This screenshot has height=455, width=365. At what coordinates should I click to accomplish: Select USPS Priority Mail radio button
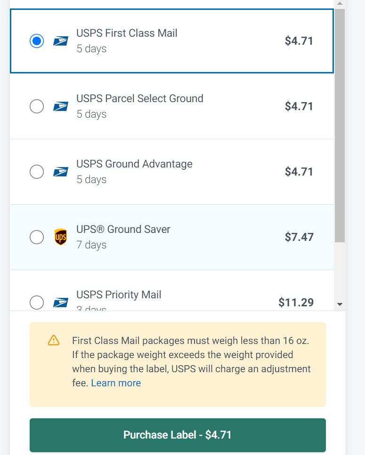(37, 303)
